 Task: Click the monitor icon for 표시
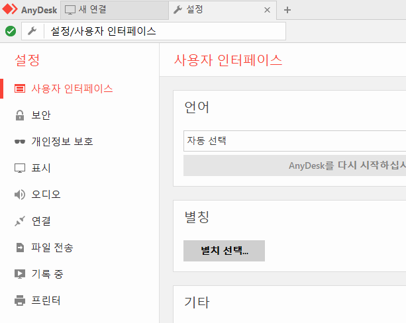click(x=20, y=168)
